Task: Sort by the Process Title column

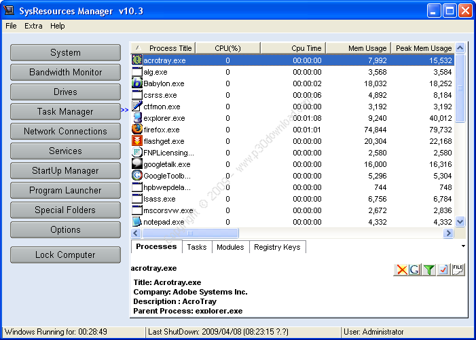Action: (x=164, y=48)
